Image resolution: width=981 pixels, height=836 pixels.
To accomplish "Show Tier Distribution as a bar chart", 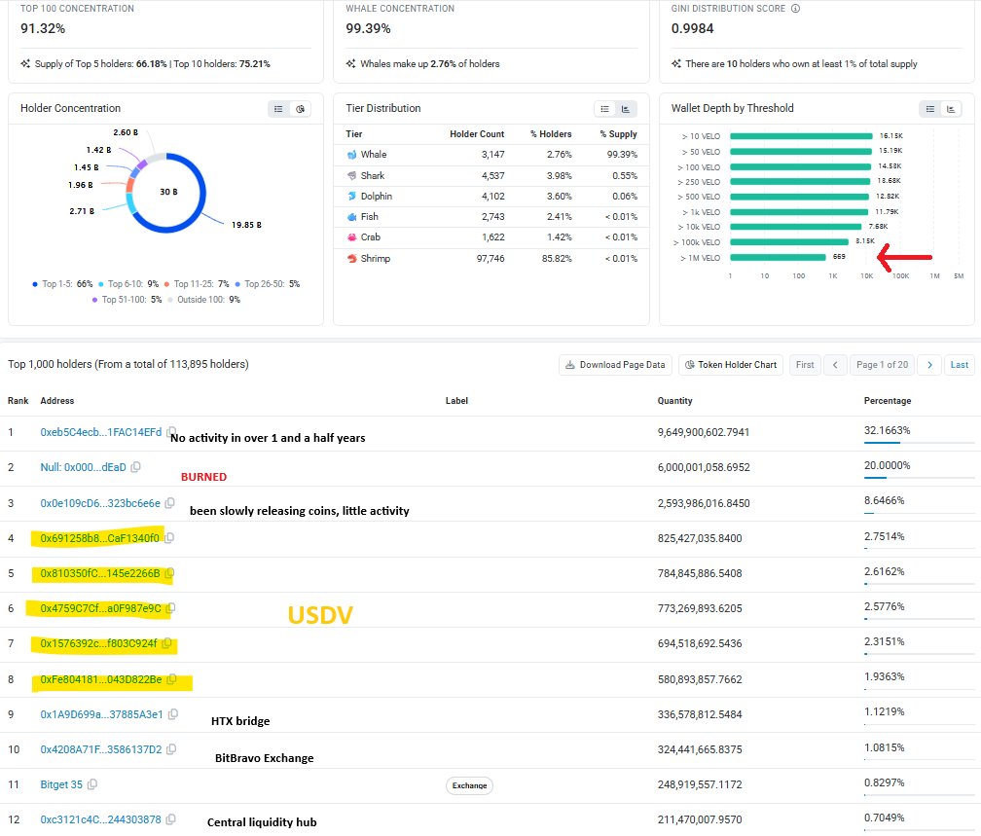I will 626,109.
